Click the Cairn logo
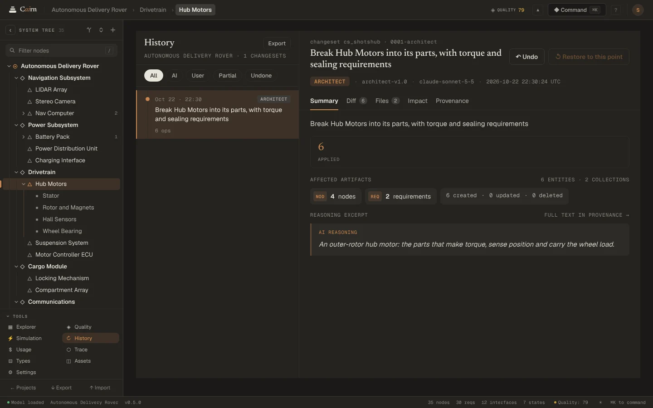The width and height of the screenshot is (653, 408). click(23, 10)
